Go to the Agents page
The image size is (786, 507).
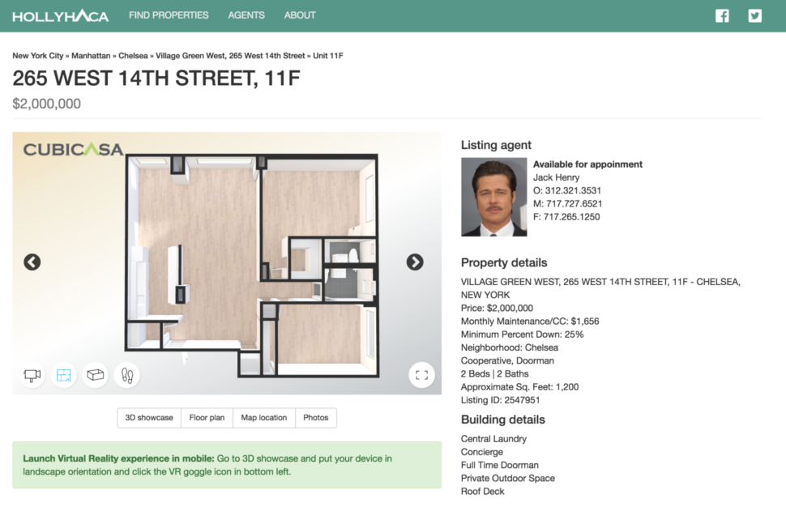[246, 15]
